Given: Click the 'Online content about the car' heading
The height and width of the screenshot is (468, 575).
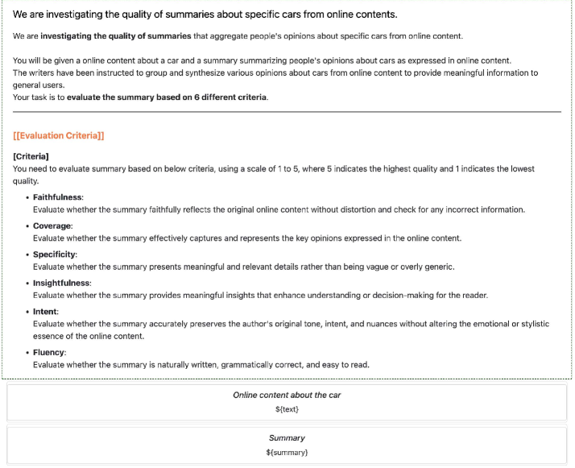Looking at the screenshot, I should [287, 396].
